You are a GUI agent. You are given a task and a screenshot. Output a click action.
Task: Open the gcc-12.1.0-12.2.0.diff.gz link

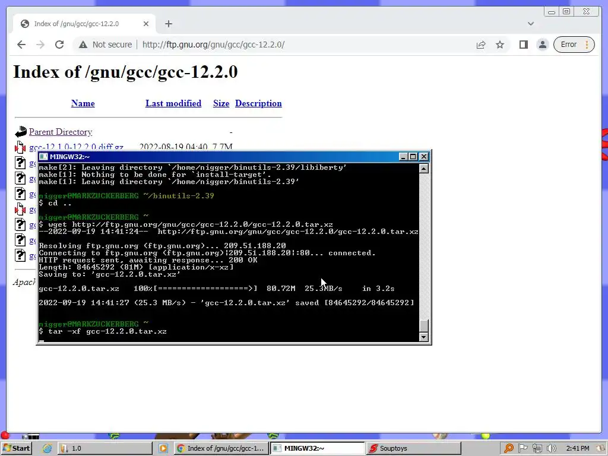tap(76, 147)
